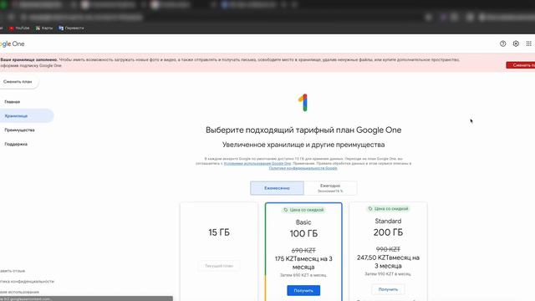Click the 'Standard' plan name
535x301 pixels.
tap(388, 221)
